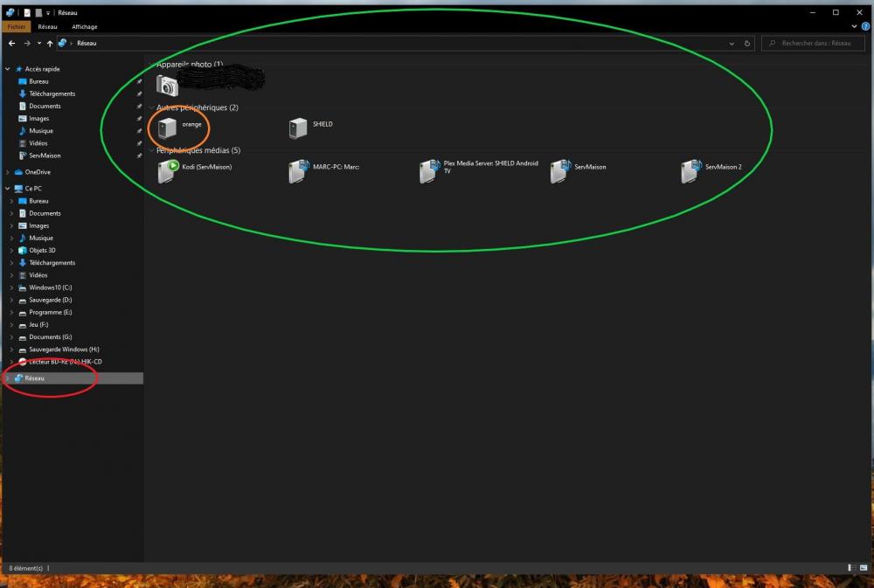Open Vidéos under Ce PC
The image size is (874, 588).
point(38,274)
